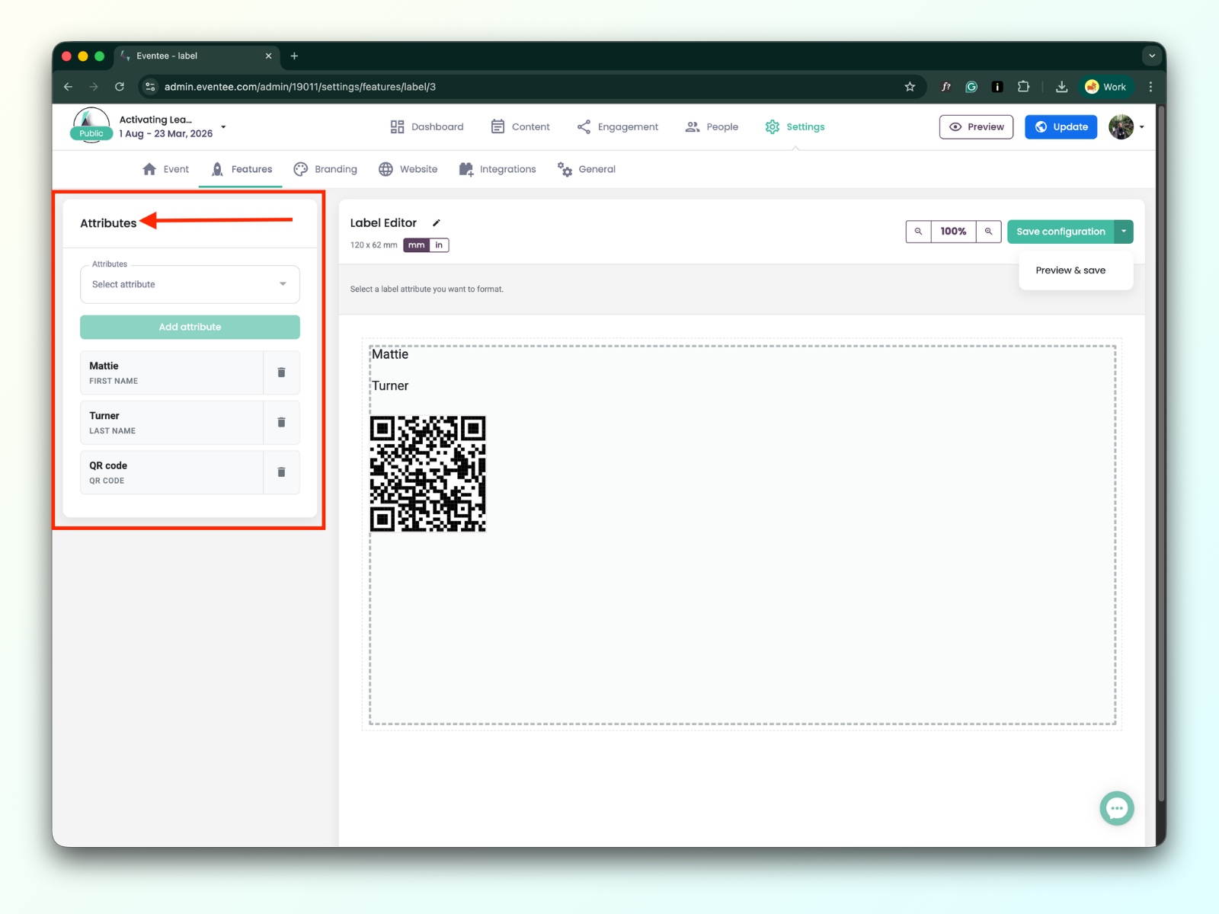
Task: Open the browser extensions puzzle icon
Action: pos(1023,87)
